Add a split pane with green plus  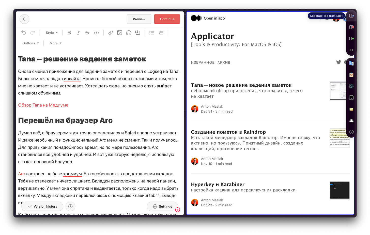[x=351, y=39]
